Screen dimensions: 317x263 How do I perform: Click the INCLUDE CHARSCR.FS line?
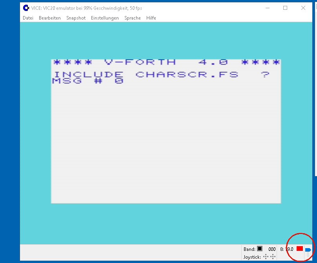(x=162, y=74)
